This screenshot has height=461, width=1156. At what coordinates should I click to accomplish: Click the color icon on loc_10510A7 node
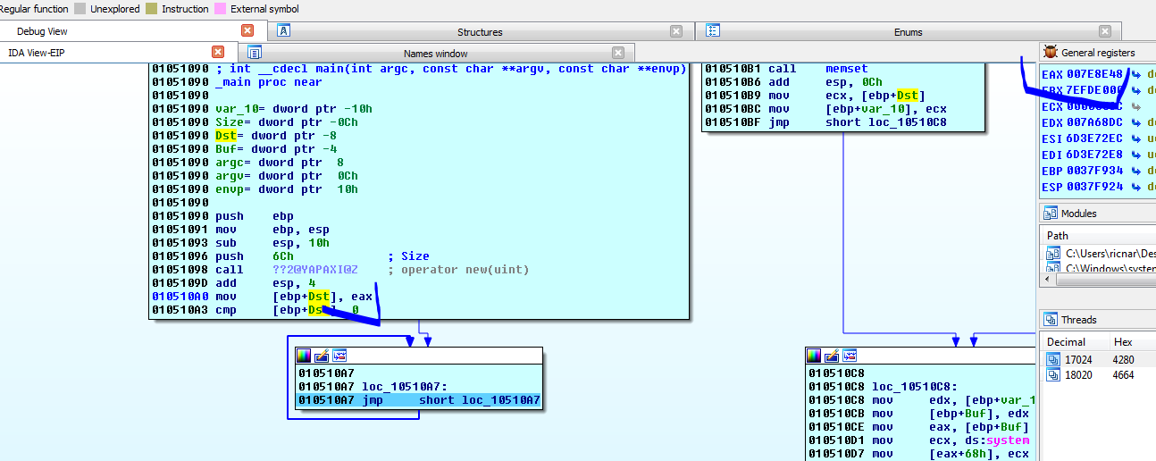[x=304, y=356]
